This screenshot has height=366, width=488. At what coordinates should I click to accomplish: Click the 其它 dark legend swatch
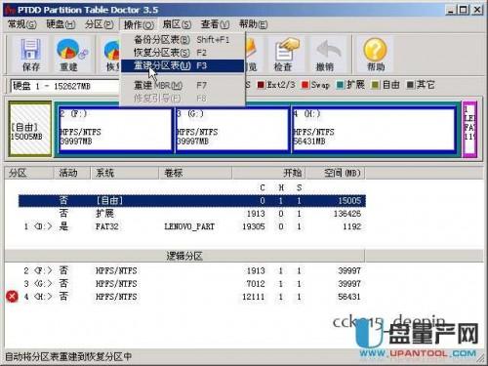[x=410, y=85]
